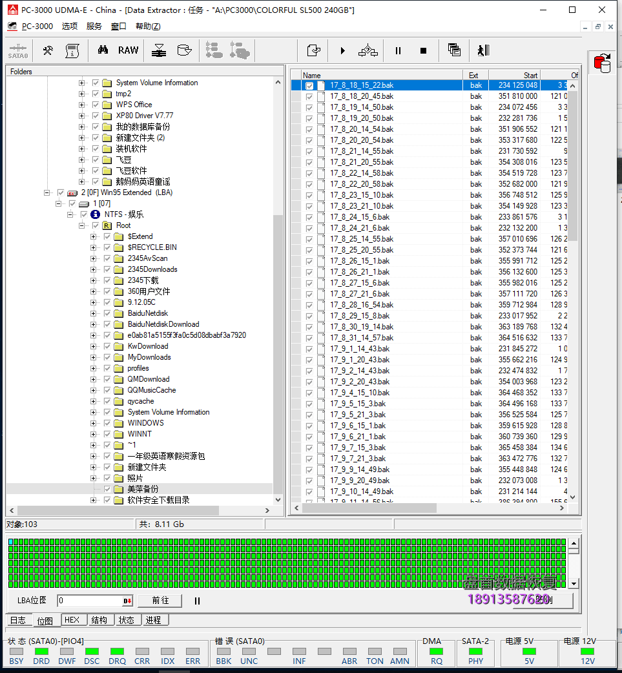Click down arrow of sector map scrollbar

[574, 584]
